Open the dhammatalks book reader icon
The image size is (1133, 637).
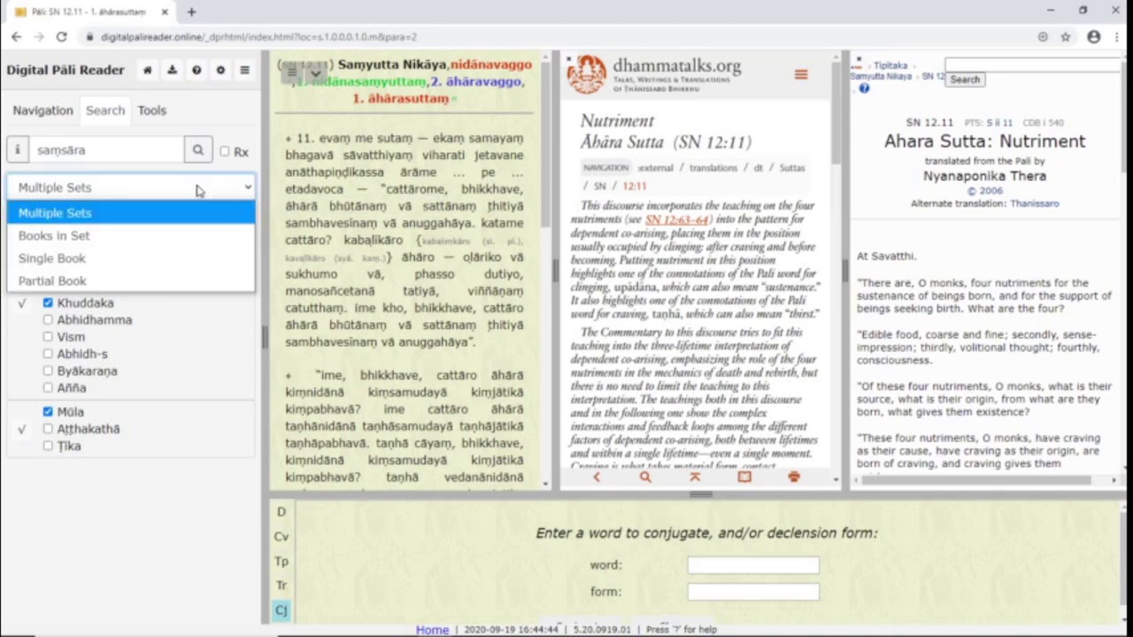(744, 477)
